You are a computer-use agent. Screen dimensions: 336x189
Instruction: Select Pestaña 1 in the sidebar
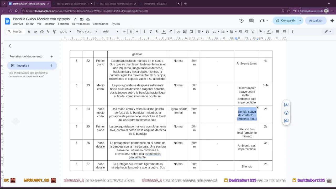[32, 66]
